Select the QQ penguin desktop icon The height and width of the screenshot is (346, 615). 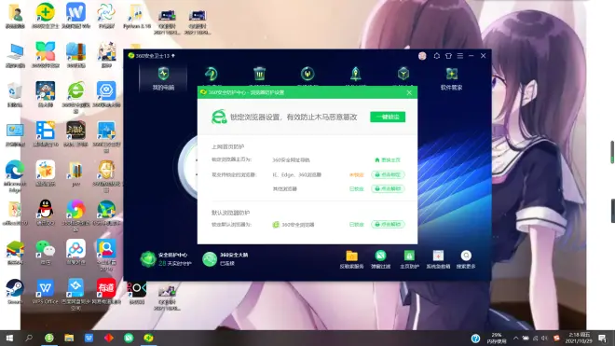point(45,213)
